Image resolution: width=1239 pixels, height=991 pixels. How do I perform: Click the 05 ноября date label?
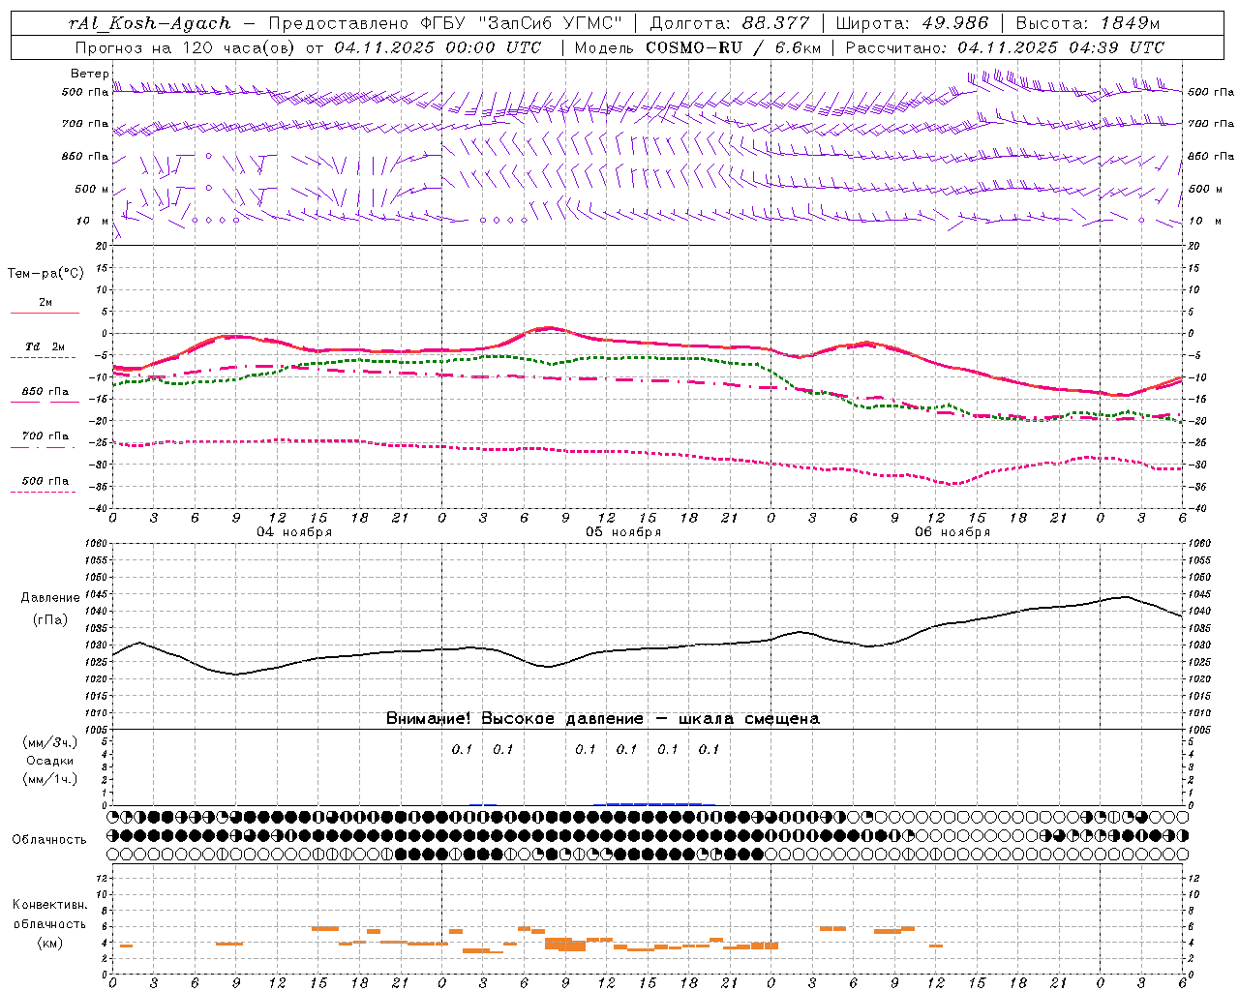click(x=623, y=532)
